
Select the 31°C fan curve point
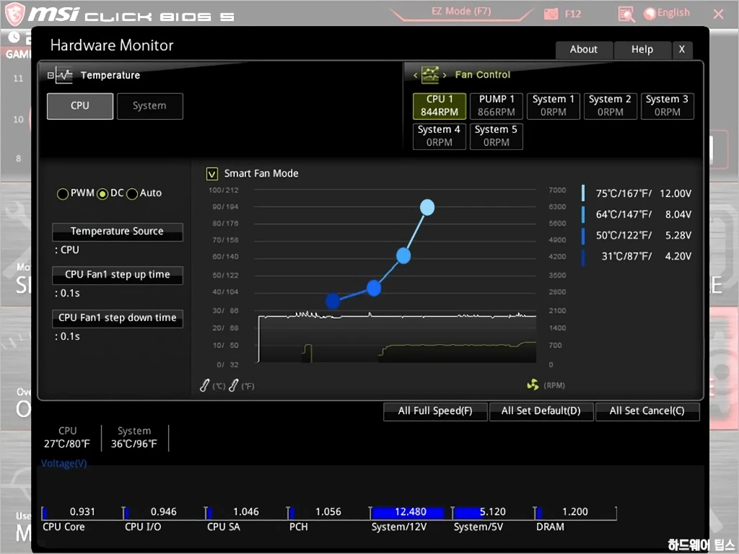[333, 301]
